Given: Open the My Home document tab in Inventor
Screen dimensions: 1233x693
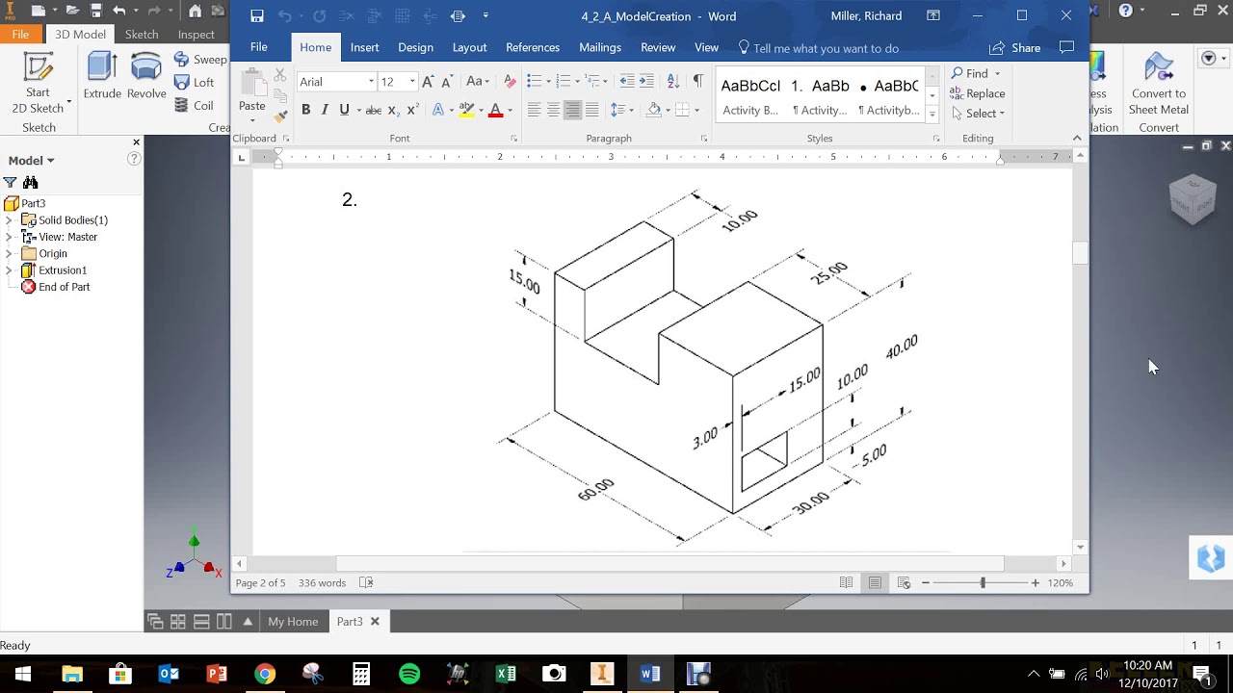Looking at the screenshot, I should pyautogui.click(x=293, y=622).
